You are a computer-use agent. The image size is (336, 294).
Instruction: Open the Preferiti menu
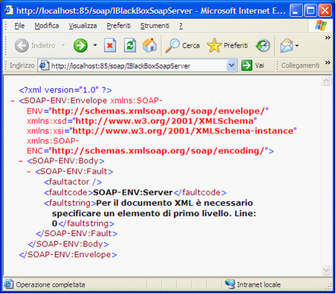tap(118, 26)
